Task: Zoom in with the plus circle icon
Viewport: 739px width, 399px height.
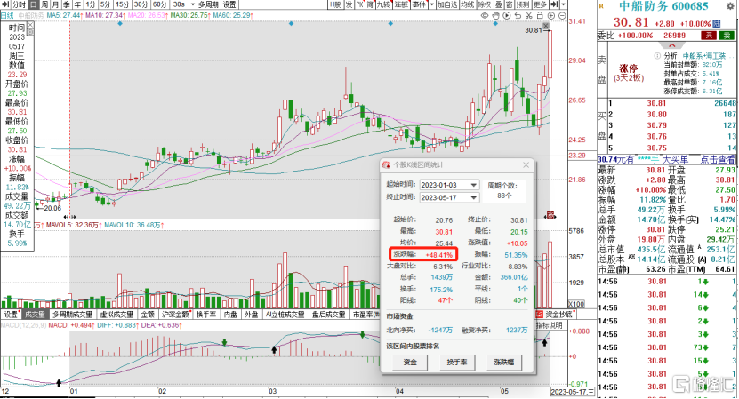Action: pyautogui.click(x=551, y=15)
